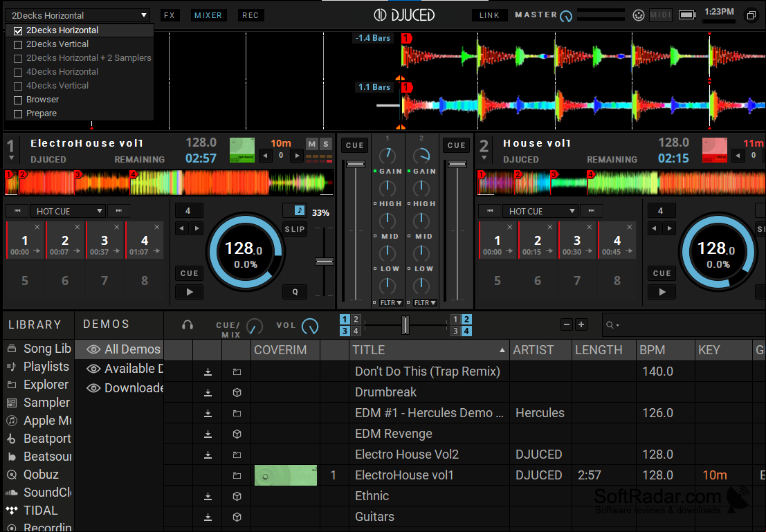The height and width of the screenshot is (532, 766).
Task: Open the REC panel
Action: pyautogui.click(x=250, y=15)
